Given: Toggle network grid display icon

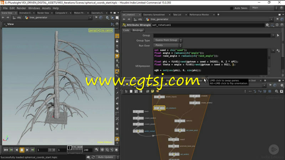Looking at the screenshot, I should click(270, 91).
